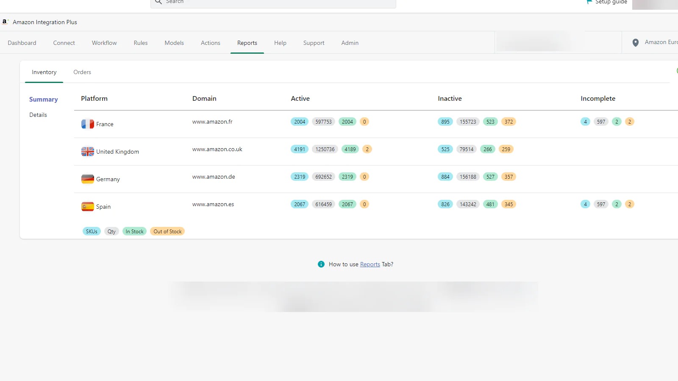Select the Inventory sub-tab
Viewport: 678px width, 381px height.
pos(44,72)
